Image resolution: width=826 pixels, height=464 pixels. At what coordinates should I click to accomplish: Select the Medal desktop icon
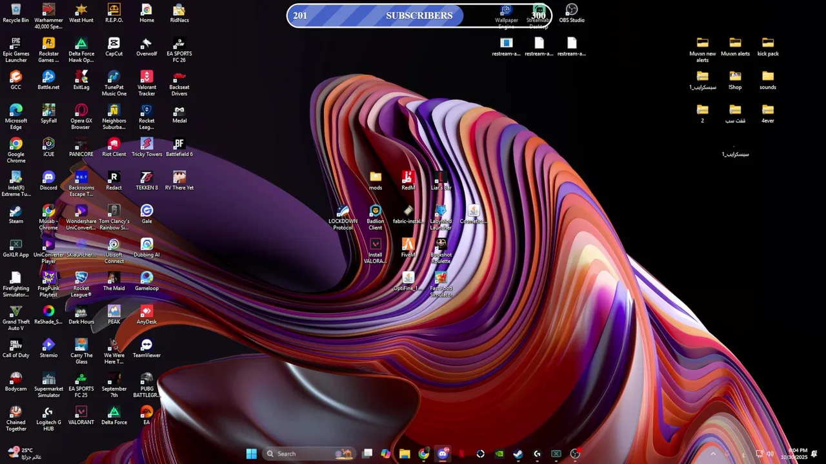coord(179,113)
